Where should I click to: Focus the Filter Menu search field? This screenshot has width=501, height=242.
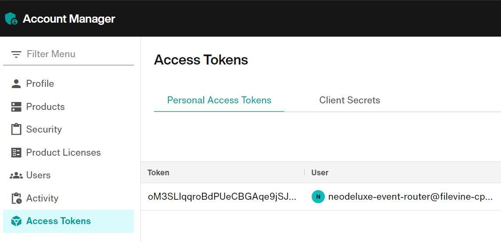68,54
